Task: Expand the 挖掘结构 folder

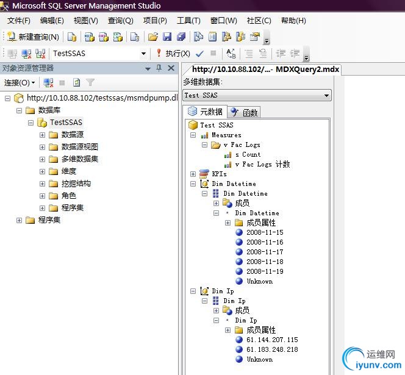Action: tap(42, 184)
